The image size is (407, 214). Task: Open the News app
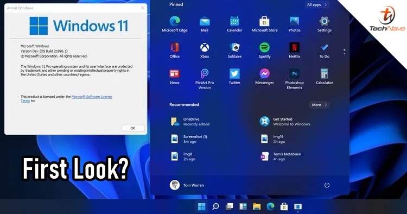pos(174,77)
